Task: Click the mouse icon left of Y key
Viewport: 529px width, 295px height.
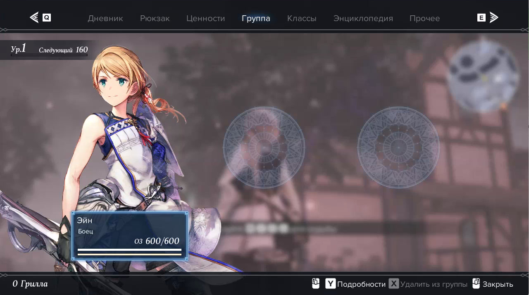Action: 316,284
